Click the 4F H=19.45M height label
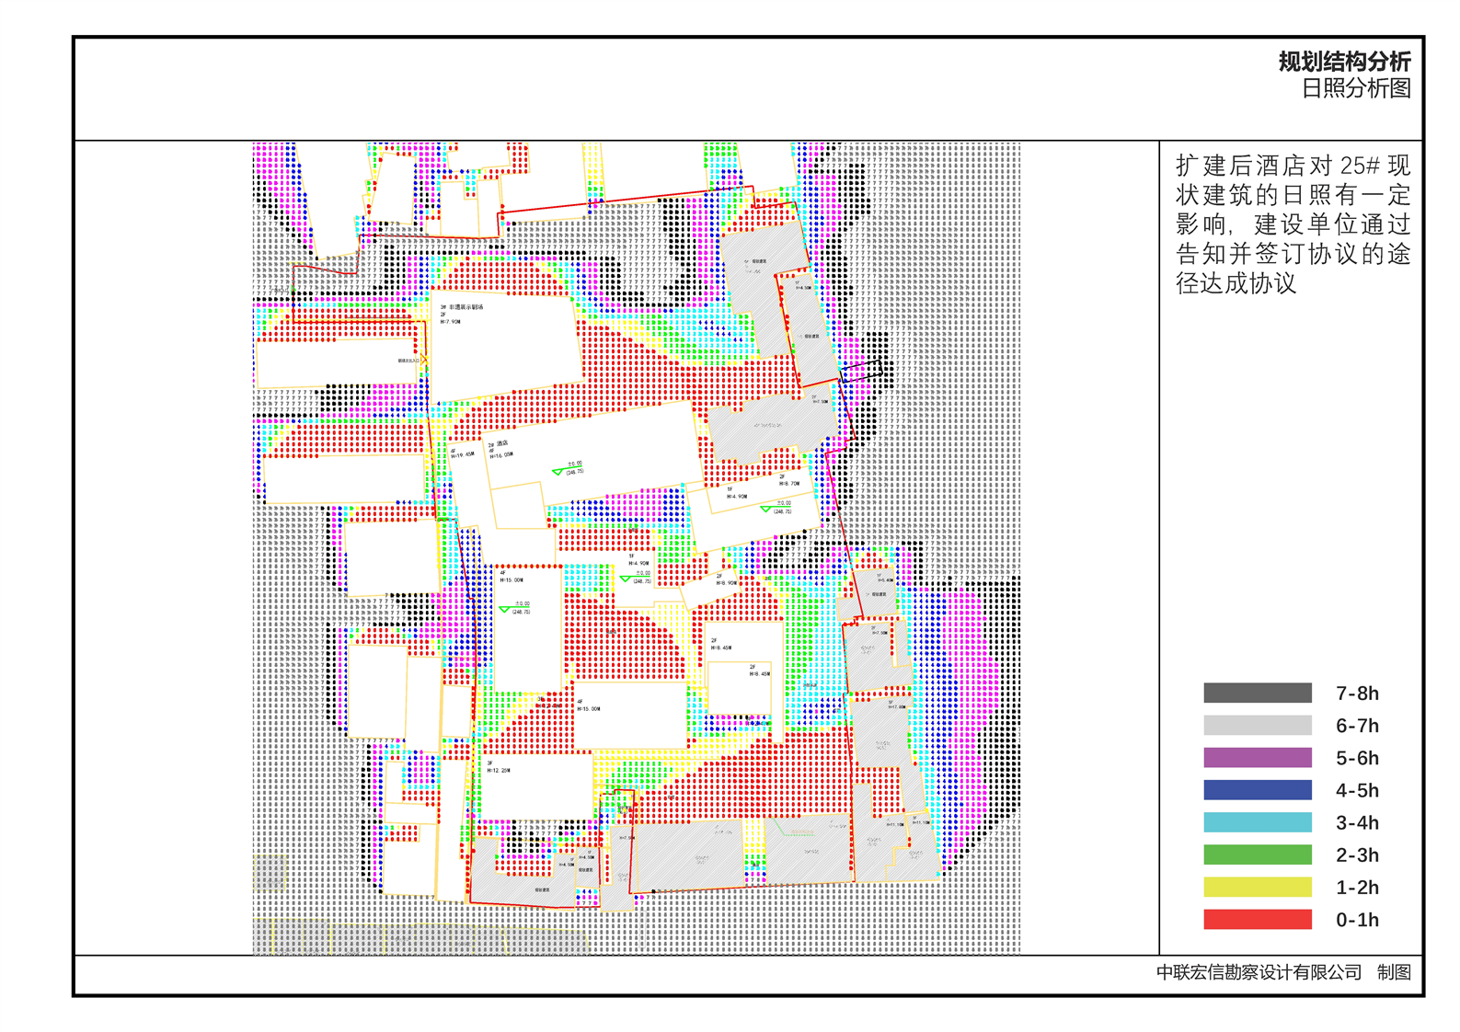 [462, 453]
